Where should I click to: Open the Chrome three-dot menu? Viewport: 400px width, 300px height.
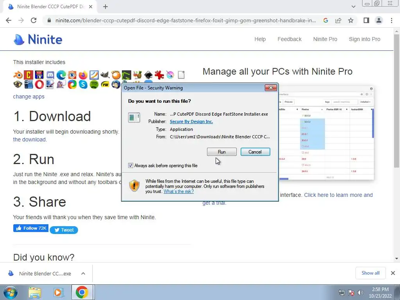tap(391, 20)
